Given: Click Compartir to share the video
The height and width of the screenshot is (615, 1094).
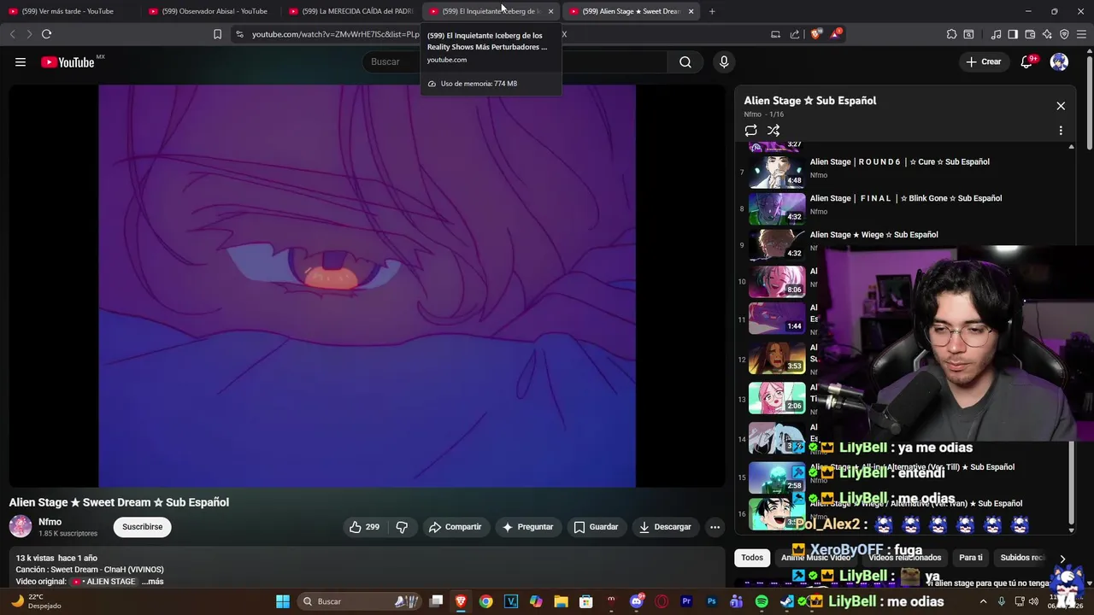Looking at the screenshot, I should [455, 527].
